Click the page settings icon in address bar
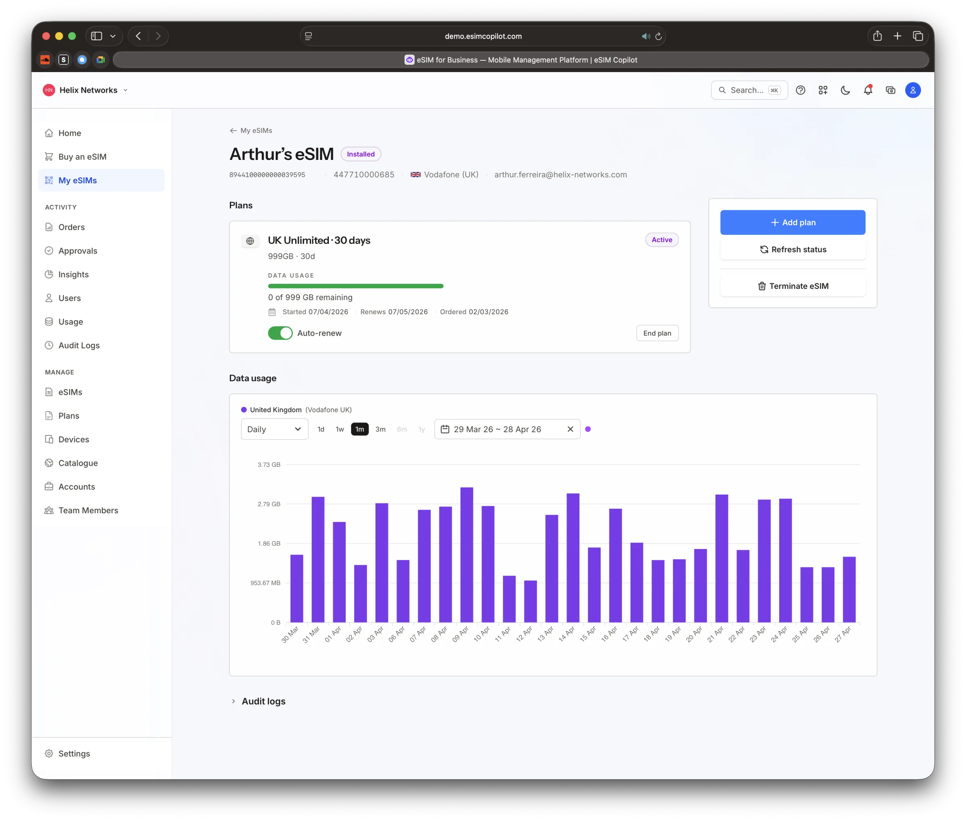Image resolution: width=966 pixels, height=821 pixels. 308,36
